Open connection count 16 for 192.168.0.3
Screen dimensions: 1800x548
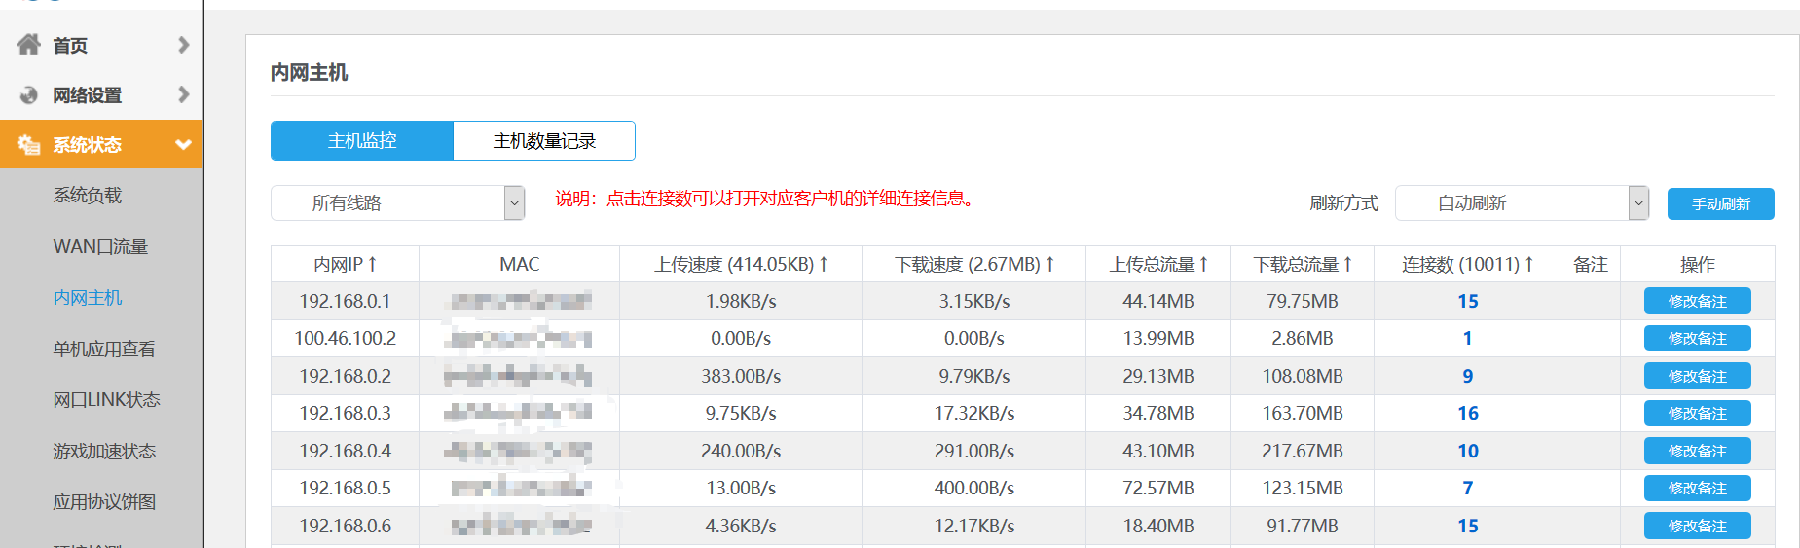[x=1467, y=414]
